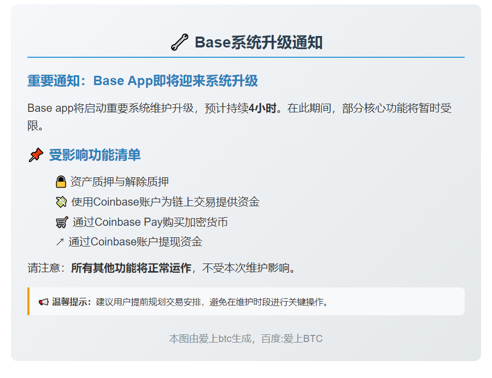Image resolution: width=492 pixels, height=378 pixels.
Task: Click the 温馨提示 bold label
Action: (72, 302)
